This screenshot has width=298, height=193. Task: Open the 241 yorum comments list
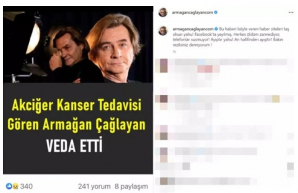[x=94, y=186]
